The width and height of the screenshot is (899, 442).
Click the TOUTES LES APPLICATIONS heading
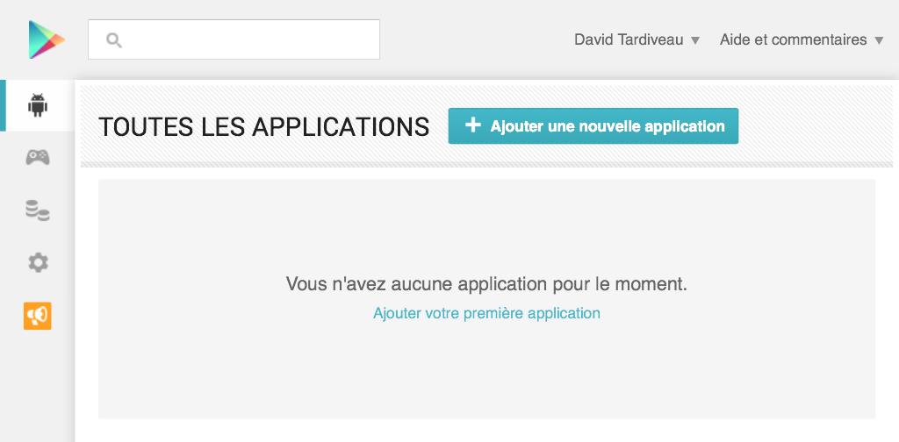(x=263, y=126)
